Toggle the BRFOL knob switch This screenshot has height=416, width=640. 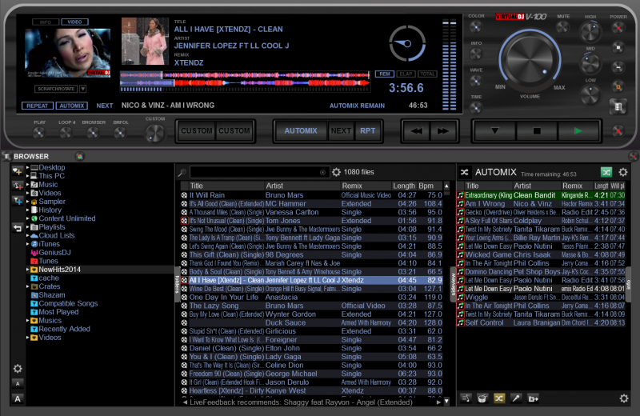[x=120, y=132]
